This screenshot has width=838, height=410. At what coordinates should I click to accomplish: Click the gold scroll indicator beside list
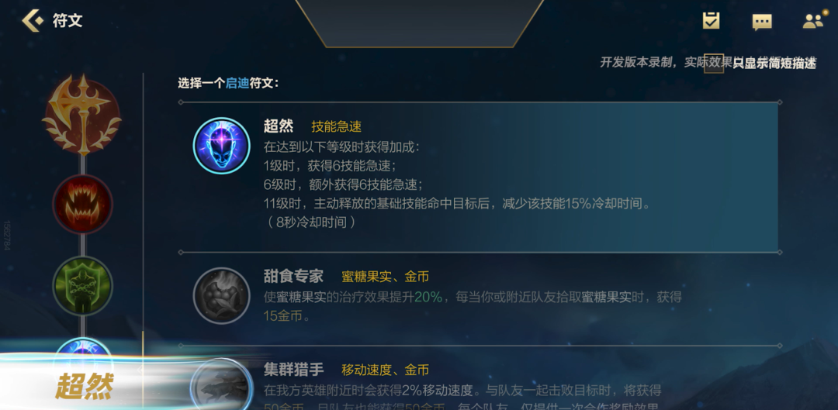point(143,370)
